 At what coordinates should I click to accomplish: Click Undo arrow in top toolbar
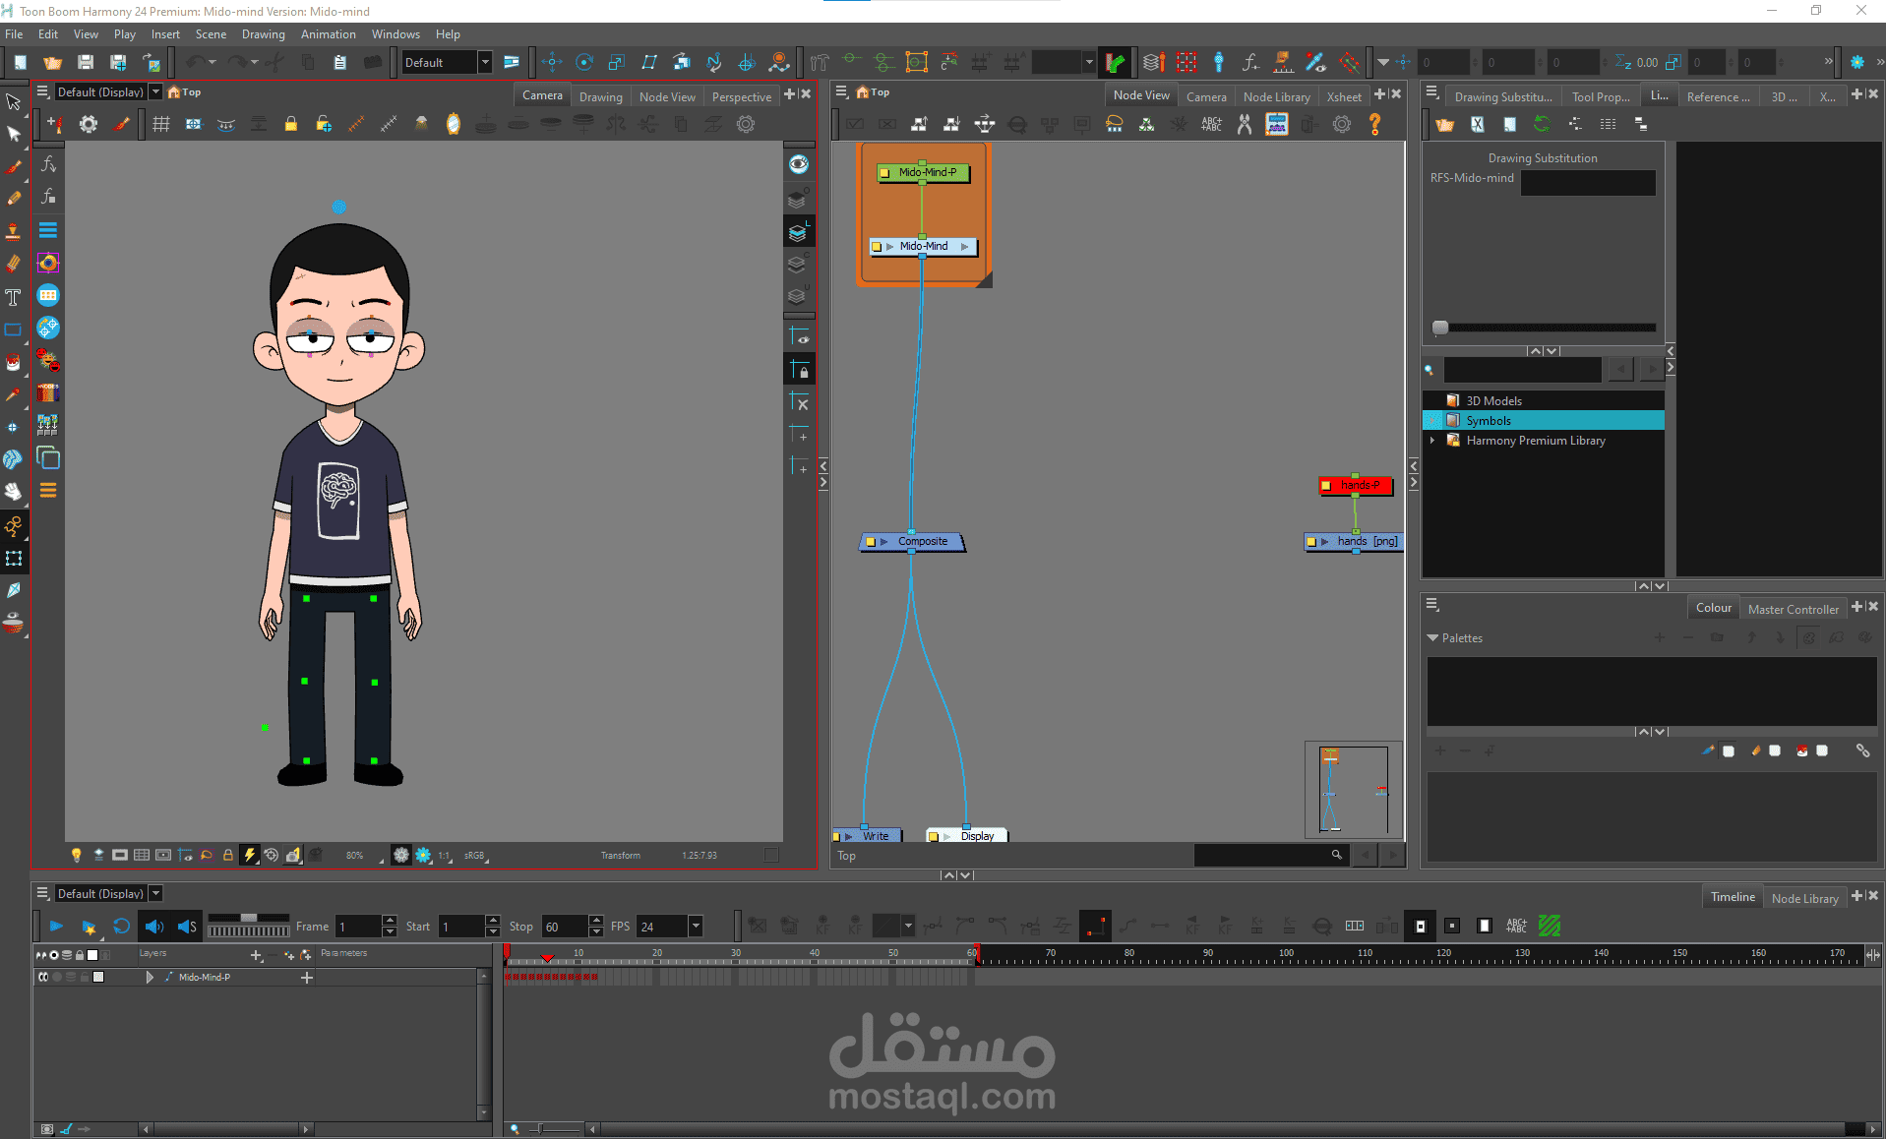tap(195, 62)
